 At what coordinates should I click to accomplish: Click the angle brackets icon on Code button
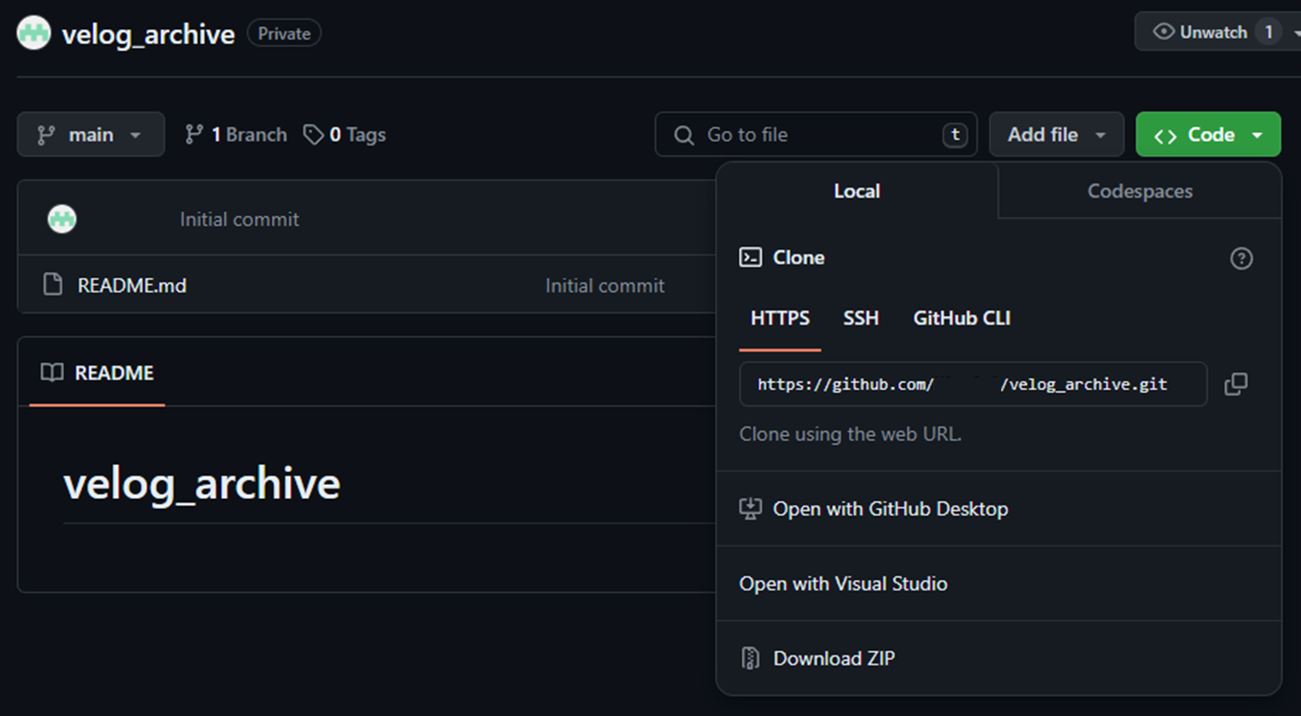click(x=1165, y=135)
